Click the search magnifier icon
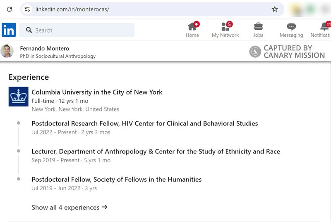Screen dimensions: 331x222 pos(29,30)
